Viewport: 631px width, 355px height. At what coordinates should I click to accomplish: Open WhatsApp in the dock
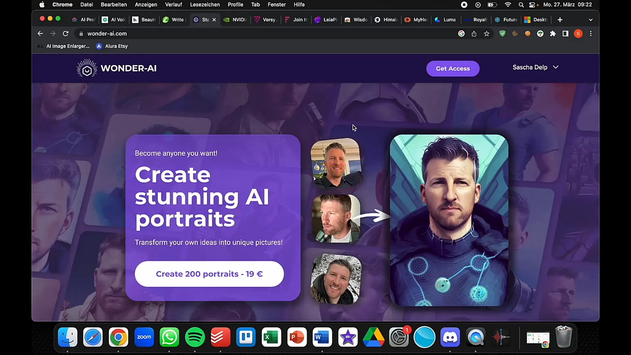pos(170,337)
